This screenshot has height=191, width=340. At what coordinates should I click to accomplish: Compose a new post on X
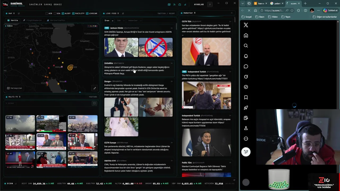click(x=246, y=152)
